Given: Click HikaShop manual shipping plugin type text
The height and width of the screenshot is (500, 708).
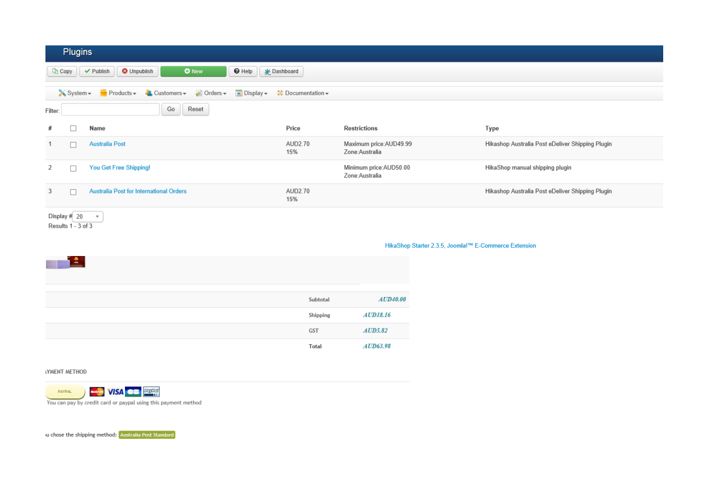Looking at the screenshot, I should pos(528,168).
